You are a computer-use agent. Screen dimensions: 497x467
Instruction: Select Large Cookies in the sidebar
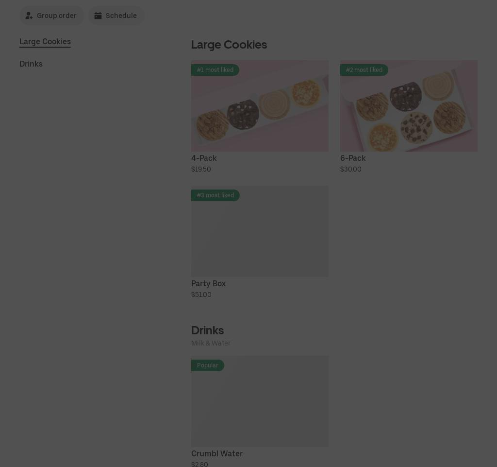click(45, 42)
